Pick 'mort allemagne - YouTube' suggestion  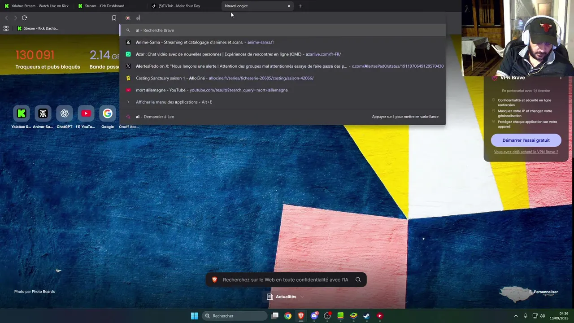tap(283, 90)
